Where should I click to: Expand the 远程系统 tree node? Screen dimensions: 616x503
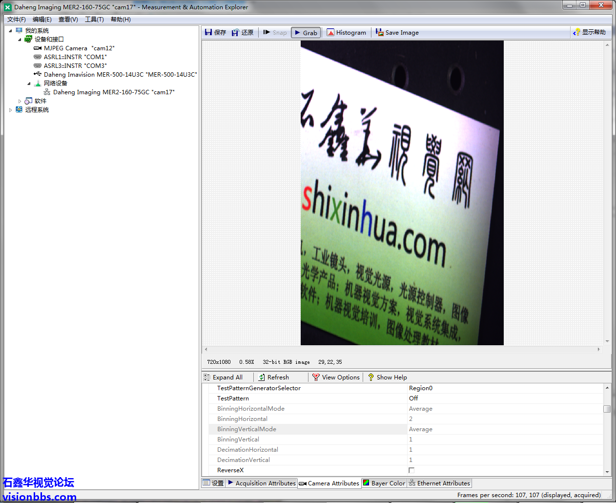tap(10, 110)
